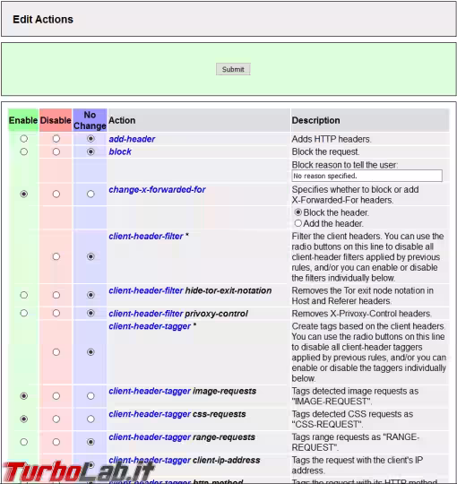
Task: Click 'Block the request.' description text
Action: (x=325, y=151)
